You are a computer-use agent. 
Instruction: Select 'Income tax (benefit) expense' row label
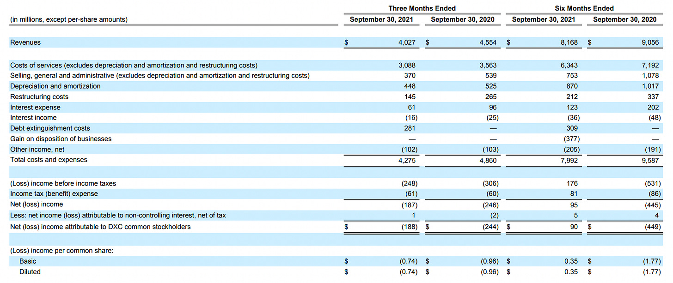point(54,194)
